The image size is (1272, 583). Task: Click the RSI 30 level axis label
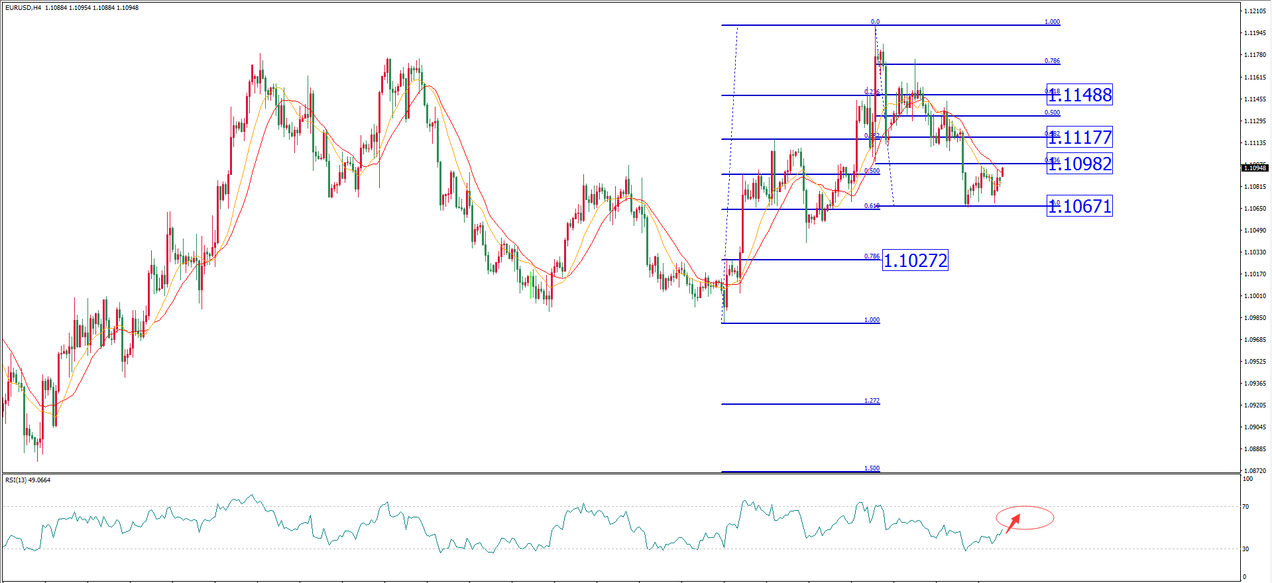1245,549
